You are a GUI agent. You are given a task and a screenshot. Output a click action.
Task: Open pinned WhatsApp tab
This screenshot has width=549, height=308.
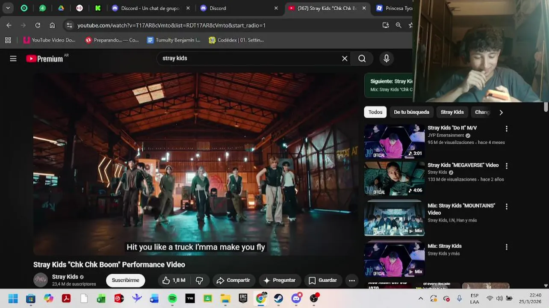(x=42, y=8)
